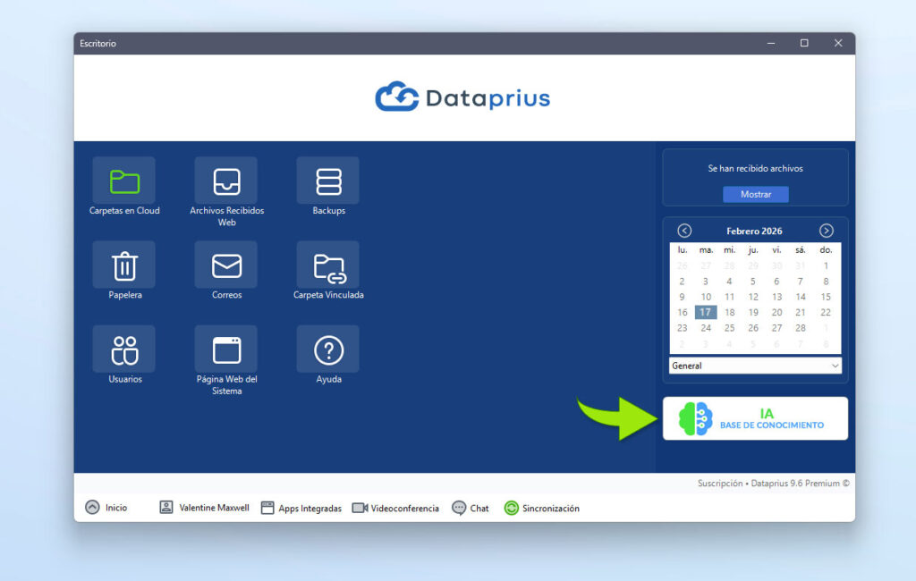Open the IA Base de Conocimiento banner
The width and height of the screenshot is (916, 581).
pyautogui.click(x=755, y=418)
